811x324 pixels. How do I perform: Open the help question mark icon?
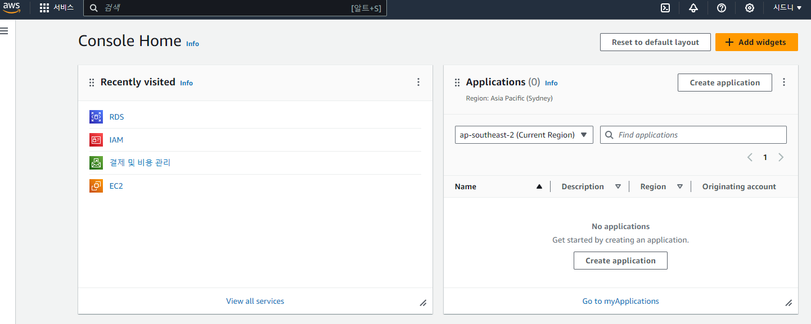[x=722, y=8]
